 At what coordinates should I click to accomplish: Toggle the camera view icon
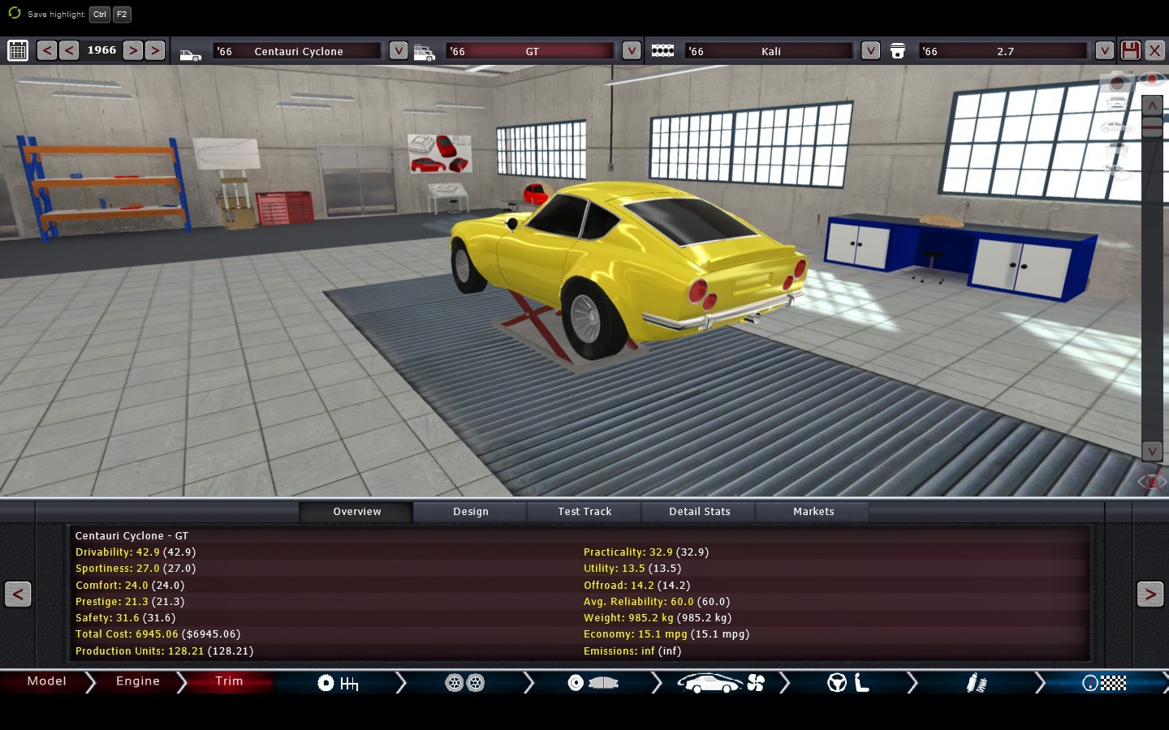pos(1117,82)
